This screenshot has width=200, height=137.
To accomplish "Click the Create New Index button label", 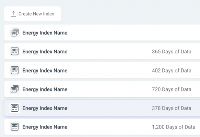I will click(x=36, y=14).
